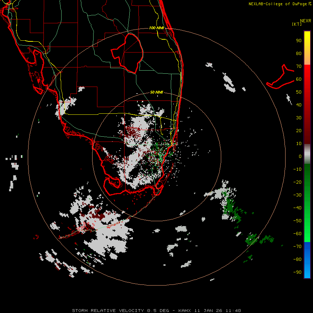Click the NEXR label above the scale
Screen dimensions: 313x313
(x=305, y=21)
